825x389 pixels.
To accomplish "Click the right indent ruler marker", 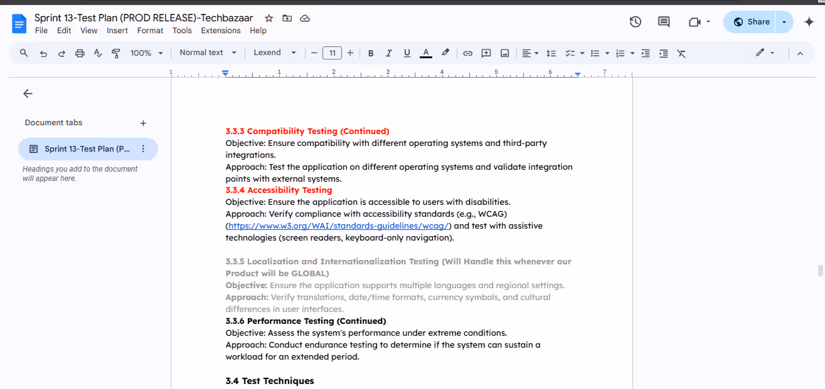I will click(x=578, y=75).
